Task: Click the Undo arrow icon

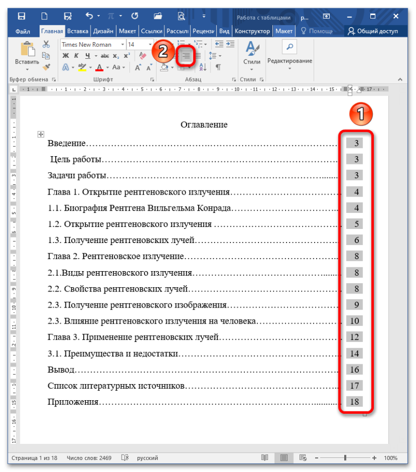Action: (x=89, y=16)
